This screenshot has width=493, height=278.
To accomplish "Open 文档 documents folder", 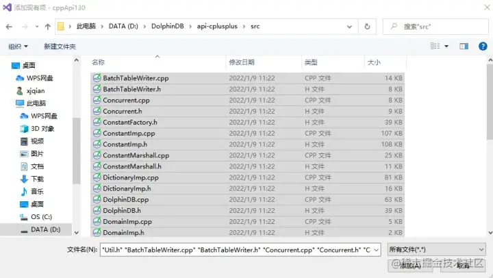I will coord(32,166).
